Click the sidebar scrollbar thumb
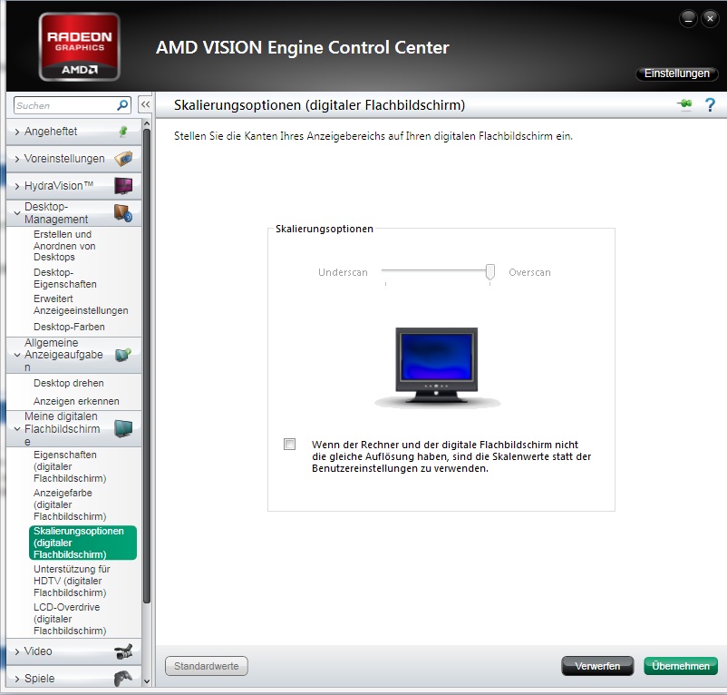The height and width of the screenshot is (695, 727). (147, 366)
